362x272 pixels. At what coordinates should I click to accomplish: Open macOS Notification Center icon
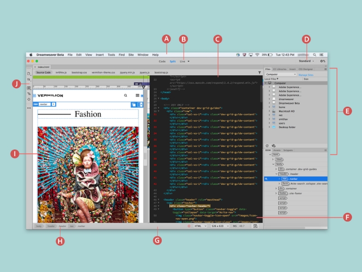321,55
